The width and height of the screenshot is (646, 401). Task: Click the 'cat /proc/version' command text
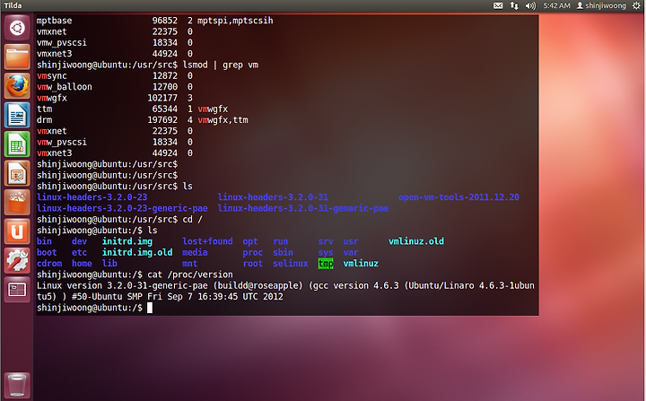(x=190, y=275)
